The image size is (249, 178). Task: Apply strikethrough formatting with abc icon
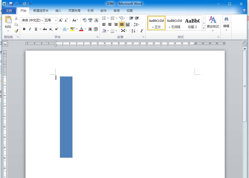45,29
